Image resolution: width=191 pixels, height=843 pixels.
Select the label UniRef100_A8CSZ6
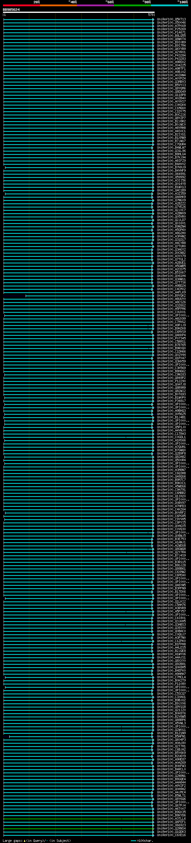pyautogui.click(x=171, y=302)
